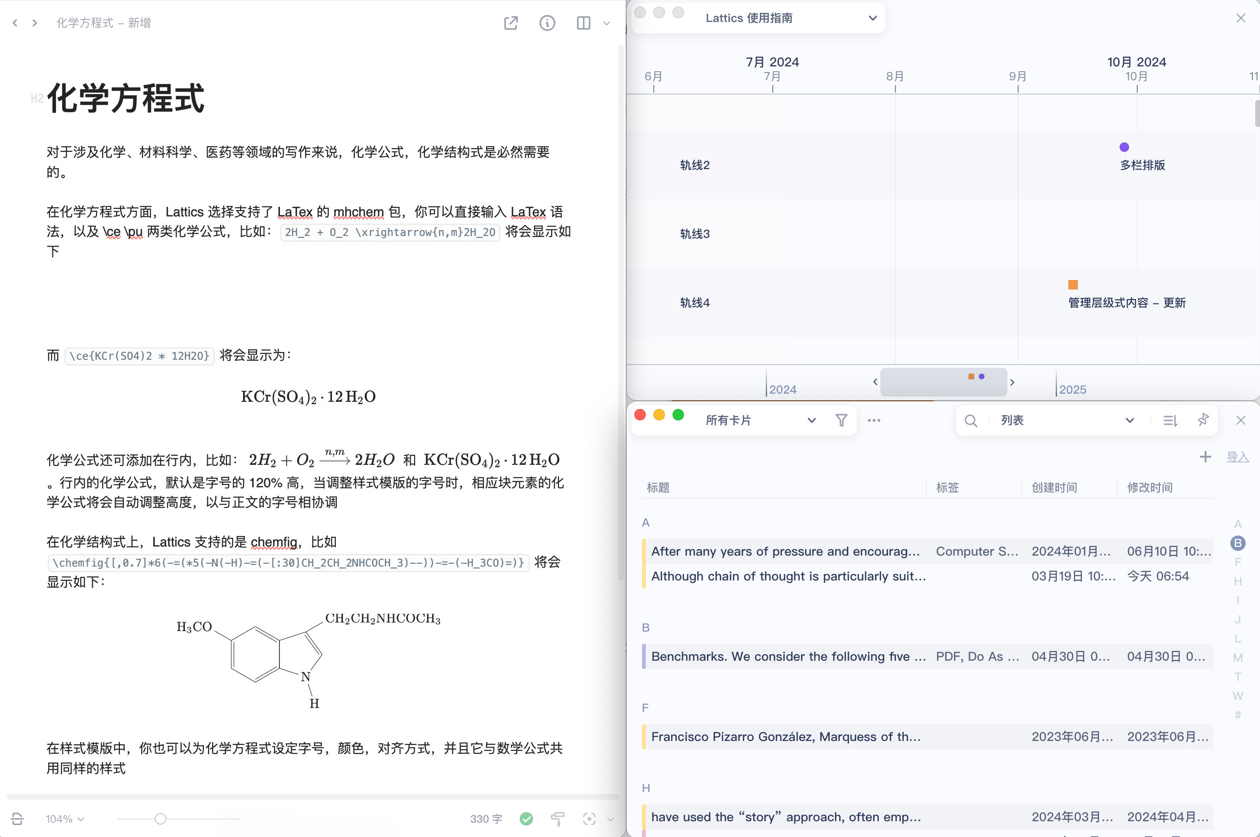Click the PDF, Do As ... tag cell
Image resolution: width=1260 pixels, height=837 pixels.
coord(977,656)
